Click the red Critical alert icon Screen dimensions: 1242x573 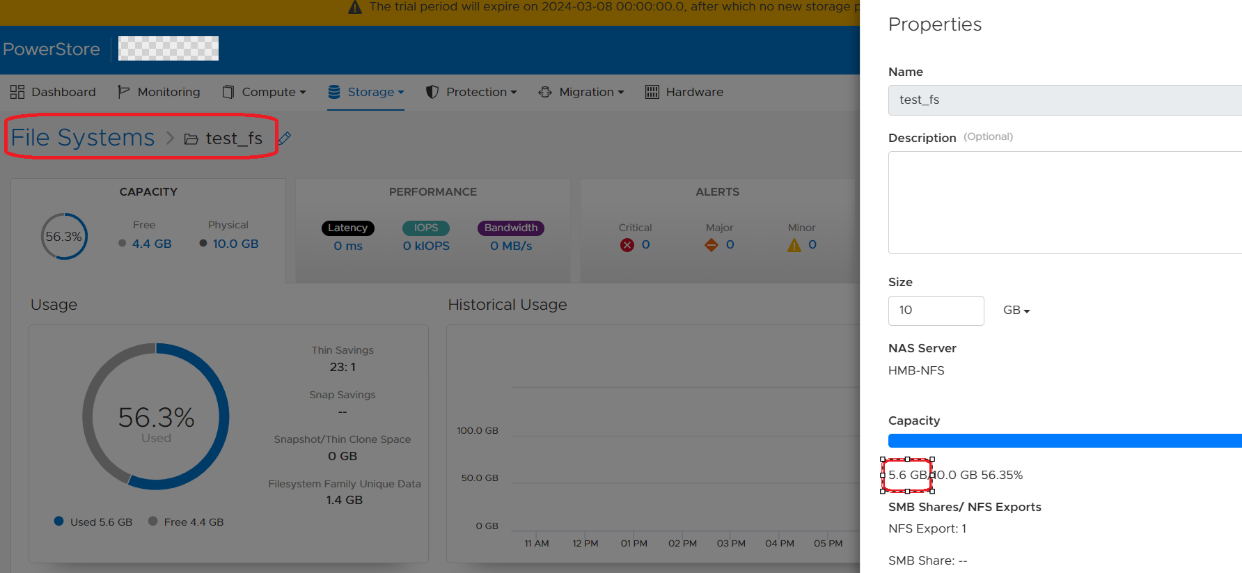(627, 245)
